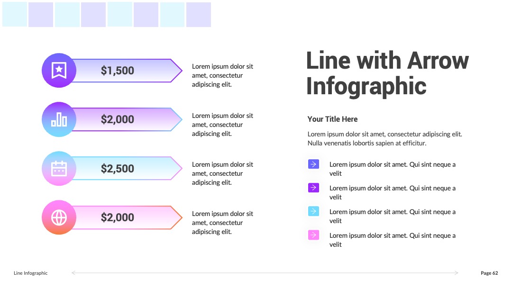Click the bookmark star circle icon
This screenshot has width=512, height=288.
pyautogui.click(x=59, y=71)
